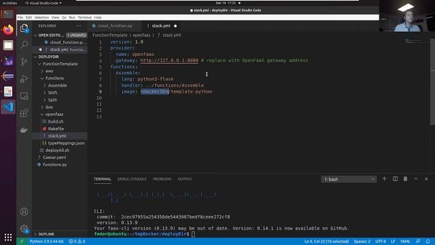Image resolution: width=435 pixels, height=245 pixels.
Task: Click the Python 3.9.5 64-bit interpreter selector
Action: coord(46,242)
